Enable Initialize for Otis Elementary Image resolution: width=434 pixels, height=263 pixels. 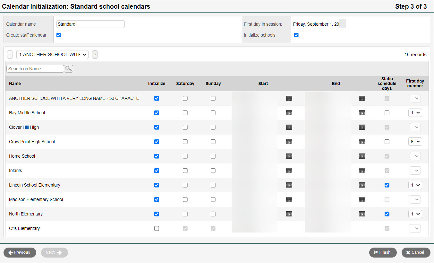click(157, 228)
